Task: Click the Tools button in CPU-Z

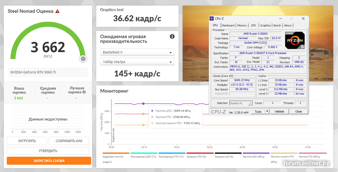Action: (258, 111)
